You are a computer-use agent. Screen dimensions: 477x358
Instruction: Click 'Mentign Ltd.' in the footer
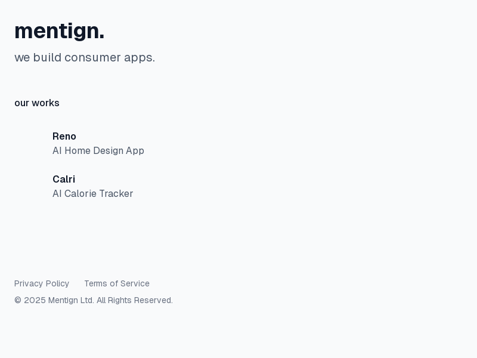[x=71, y=300]
